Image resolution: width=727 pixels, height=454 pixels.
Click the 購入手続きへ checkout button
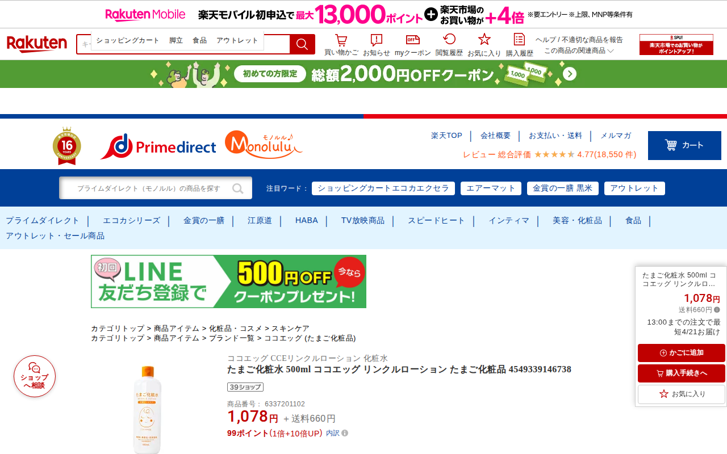pos(682,373)
